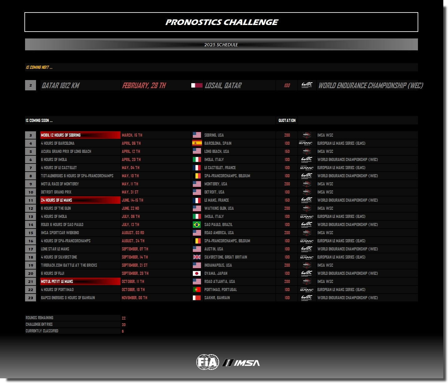The width and height of the screenshot is (448, 383).
Task: Select TIREPACK.COM BATTLE AT THE BRICKS cell
Action: (80, 265)
